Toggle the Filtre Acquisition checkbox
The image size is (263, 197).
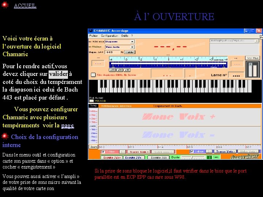(93, 75)
